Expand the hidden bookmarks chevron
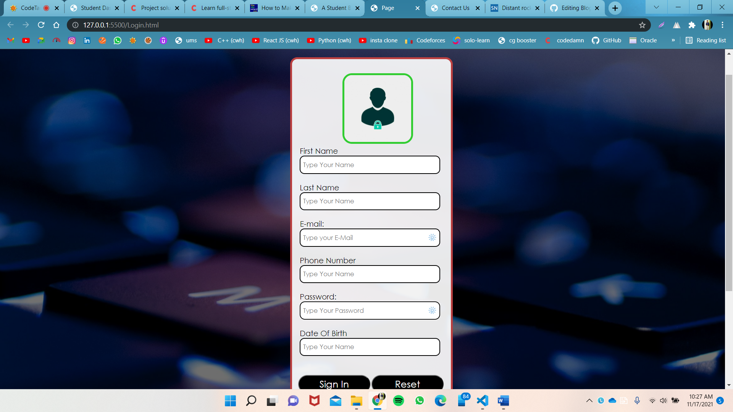The width and height of the screenshot is (733, 412). [673, 40]
